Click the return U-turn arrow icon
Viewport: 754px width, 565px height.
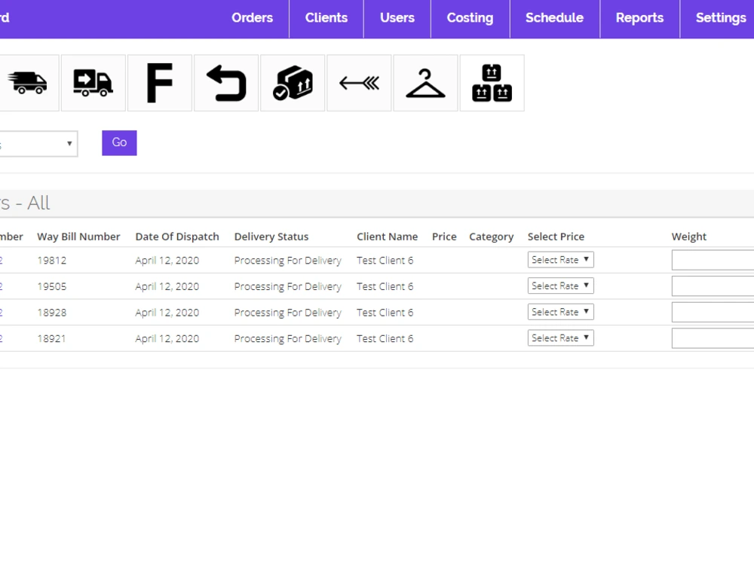tap(226, 83)
